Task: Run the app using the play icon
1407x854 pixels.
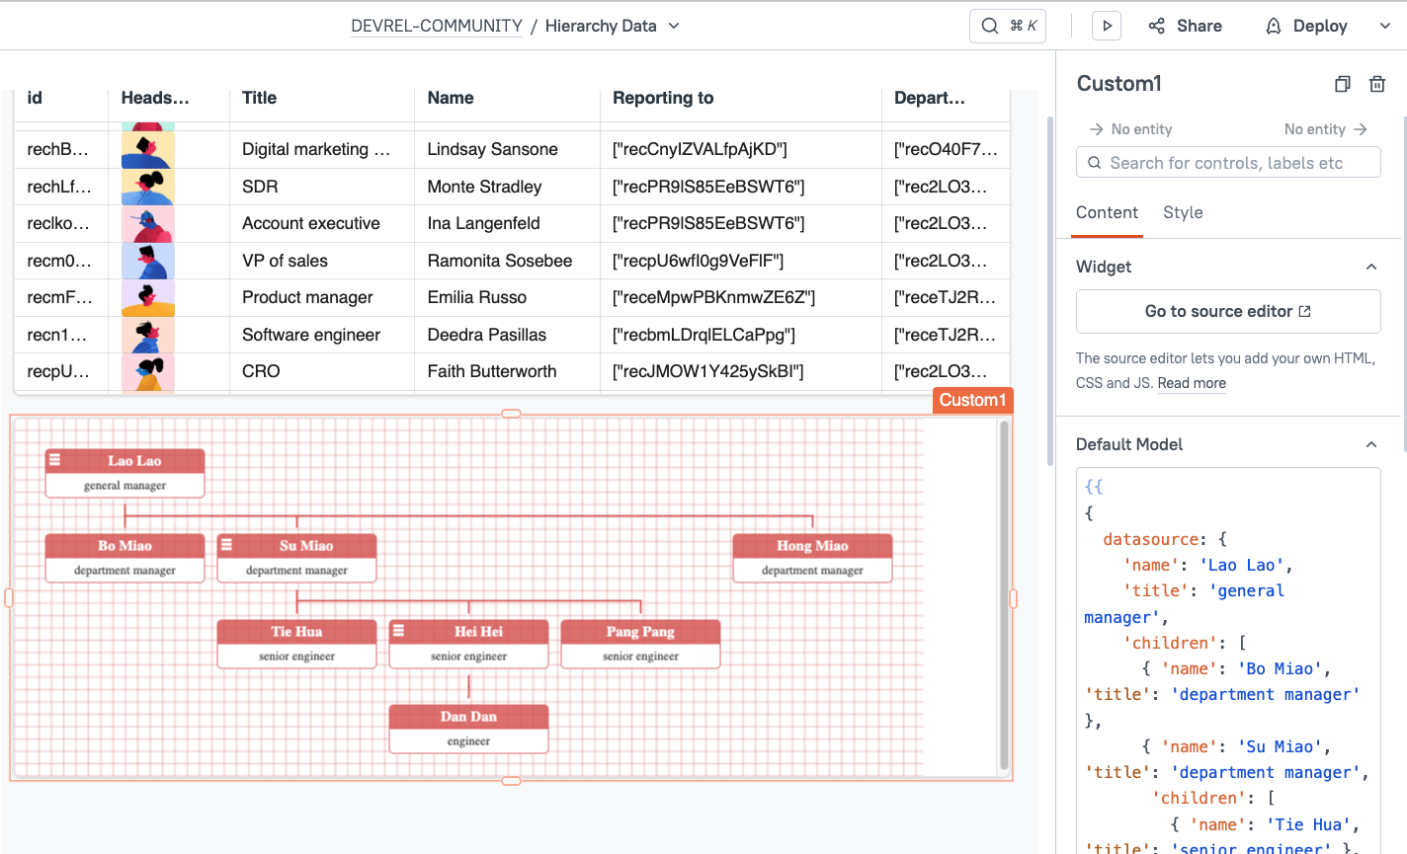Action: pyautogui.click(x=1106, y=26)
